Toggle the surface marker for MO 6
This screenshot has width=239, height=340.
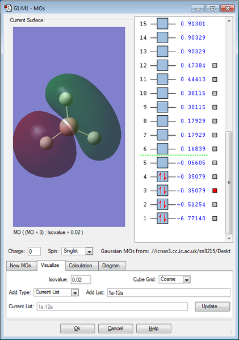tap(215, 149)
